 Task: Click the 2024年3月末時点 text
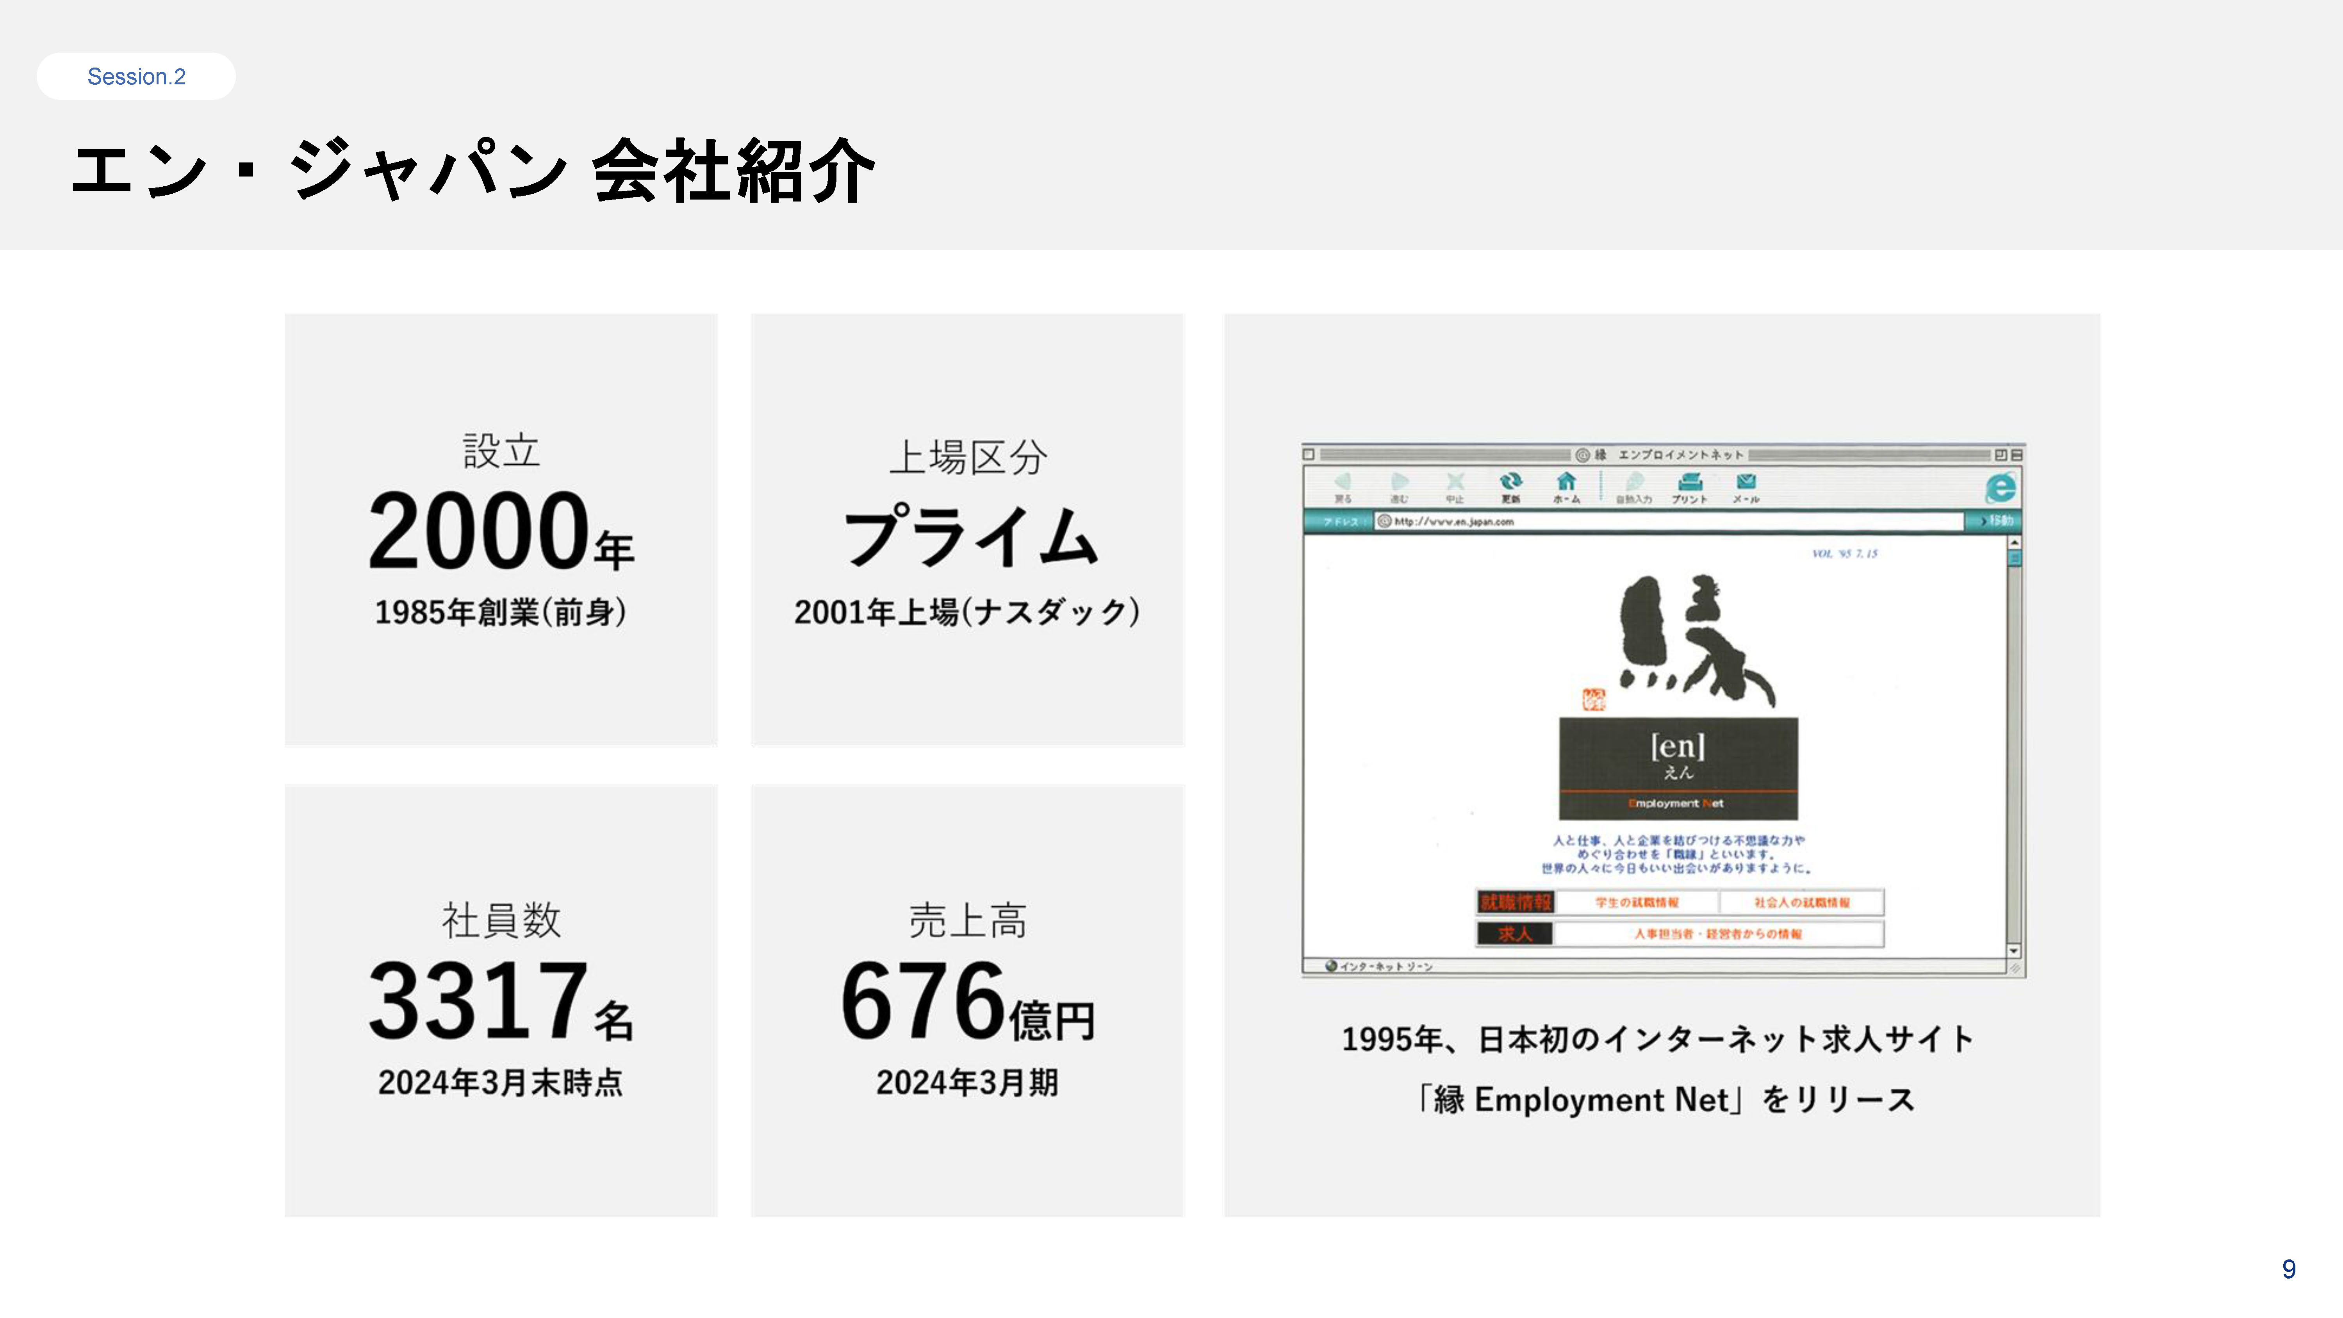[x=501, y=1083]
